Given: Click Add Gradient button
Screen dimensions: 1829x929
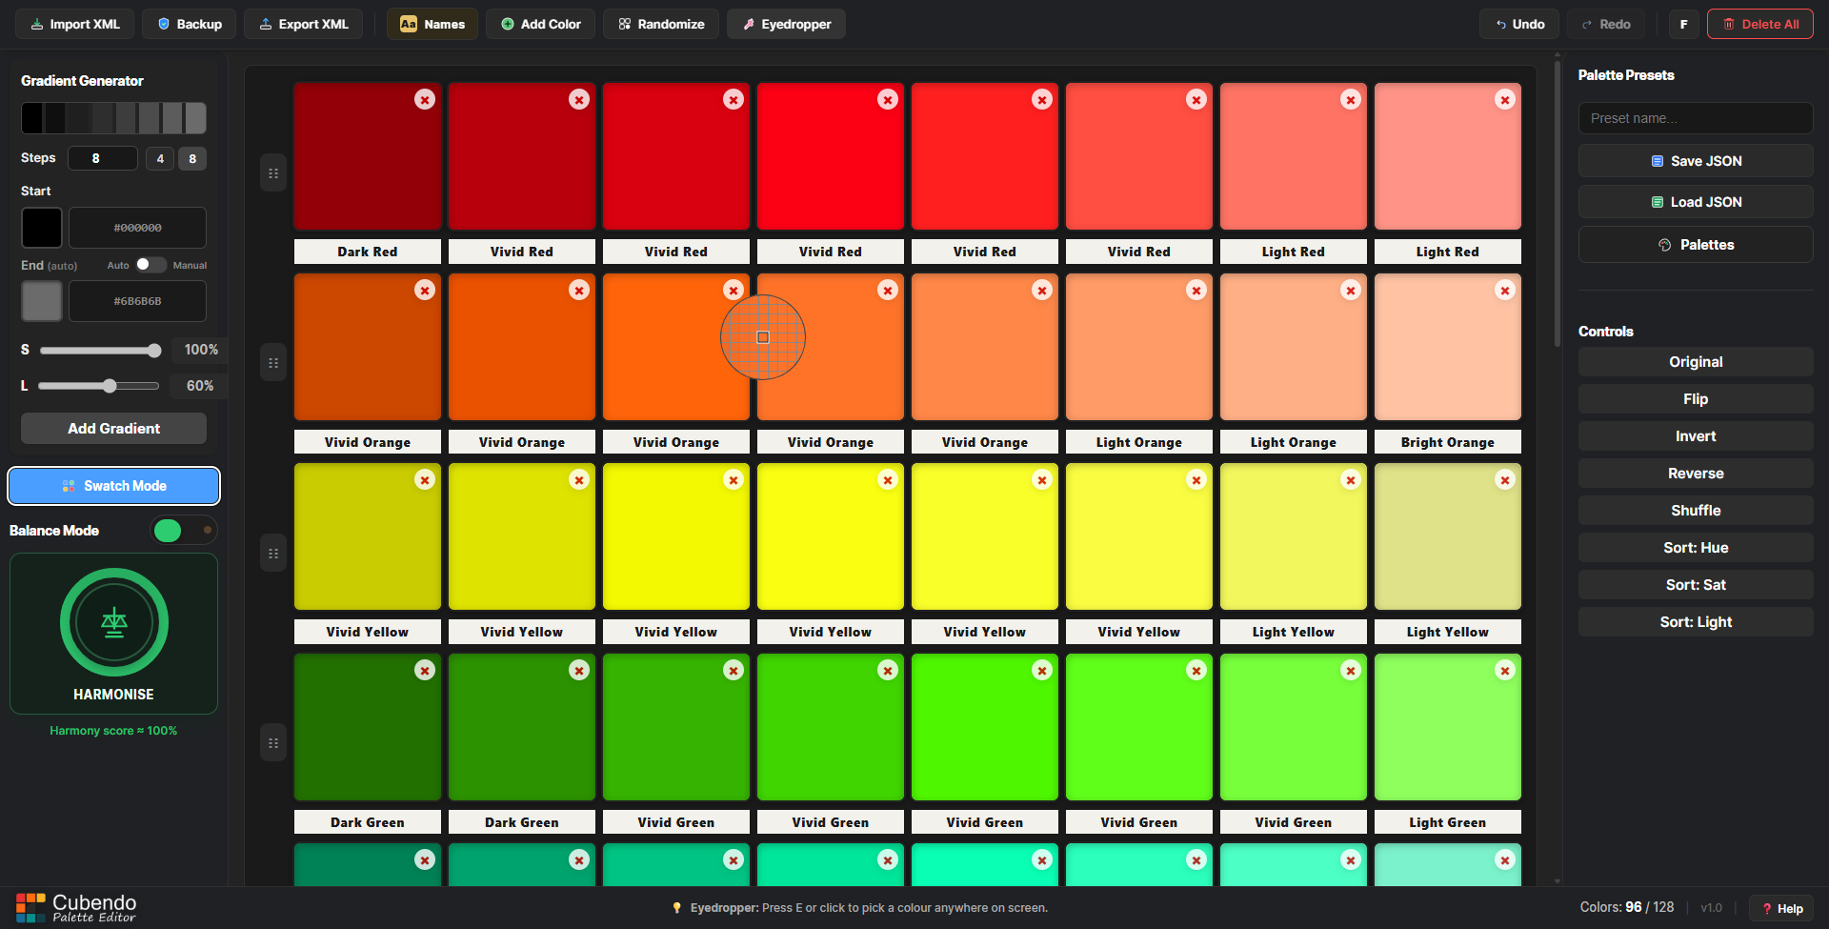Looking at the screenshot, I should point(114,429).
